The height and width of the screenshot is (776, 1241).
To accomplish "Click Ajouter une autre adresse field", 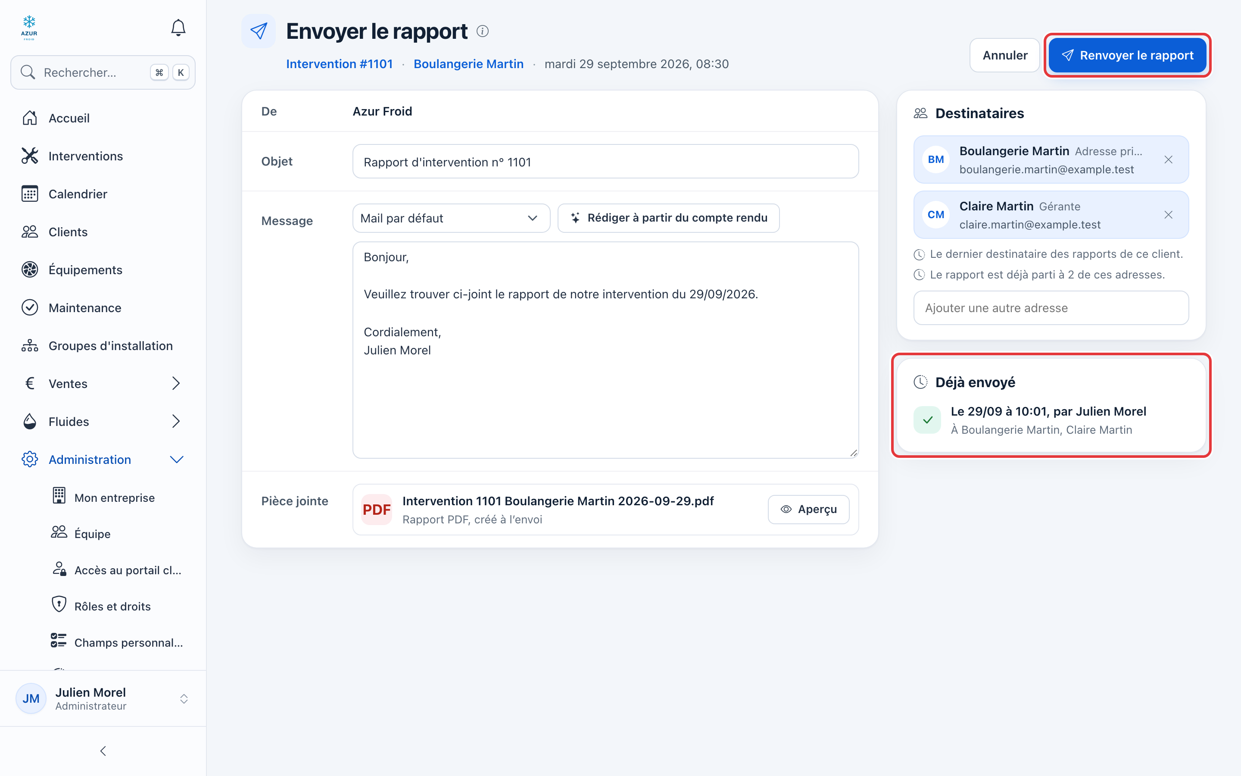I will click(1051, 308).
